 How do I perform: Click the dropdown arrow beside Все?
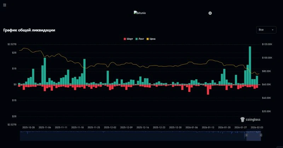[x=272, y=30]
